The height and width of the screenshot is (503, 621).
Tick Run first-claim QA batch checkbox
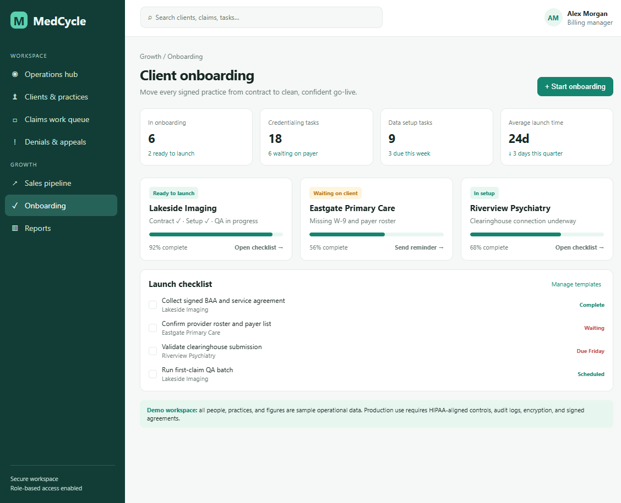click(152, 374)
